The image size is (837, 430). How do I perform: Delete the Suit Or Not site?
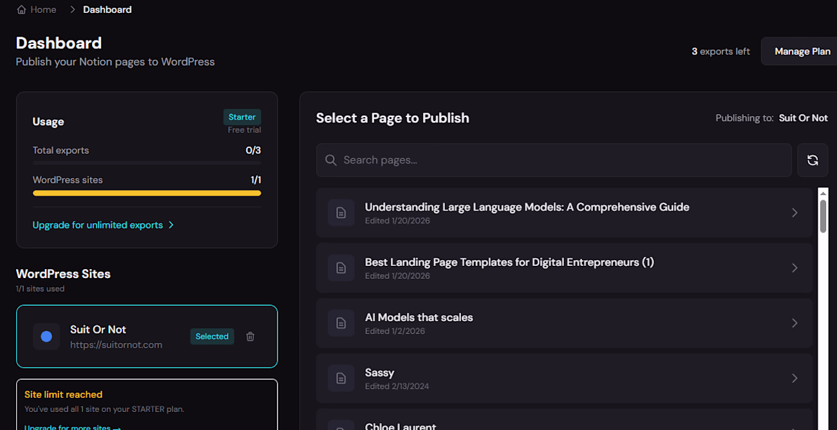(x=250, y=336)
